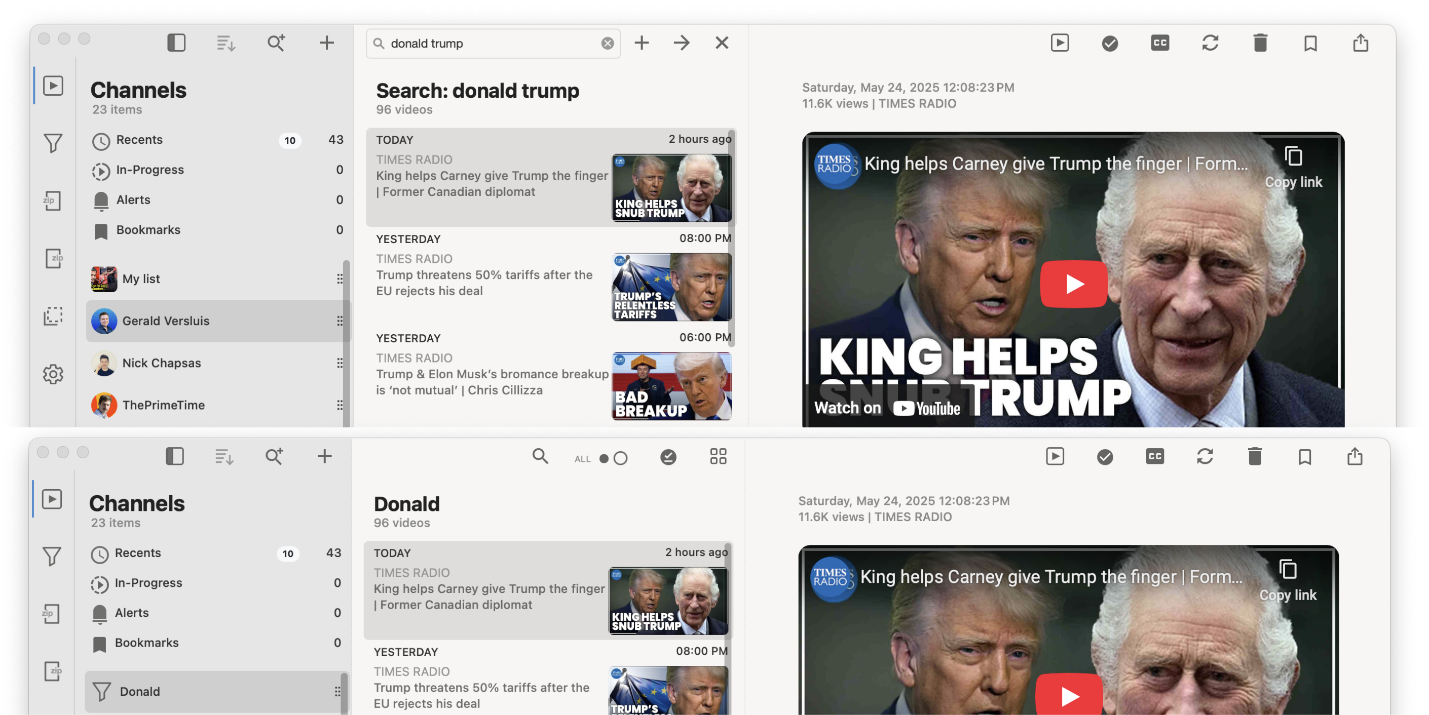The width and height of the screenshot is (1429, 715).
Task: Click the 06:00 PM timestamp in search results
Action: (x=704, y=338)
